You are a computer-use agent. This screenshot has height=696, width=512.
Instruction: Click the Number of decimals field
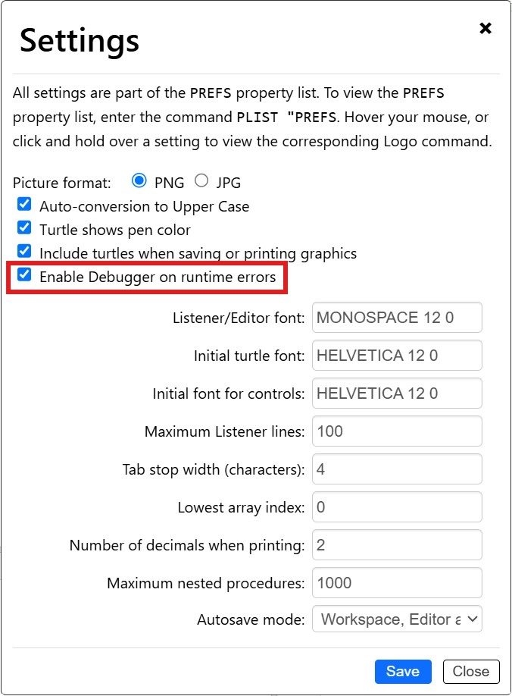click(x=397, y=545)
